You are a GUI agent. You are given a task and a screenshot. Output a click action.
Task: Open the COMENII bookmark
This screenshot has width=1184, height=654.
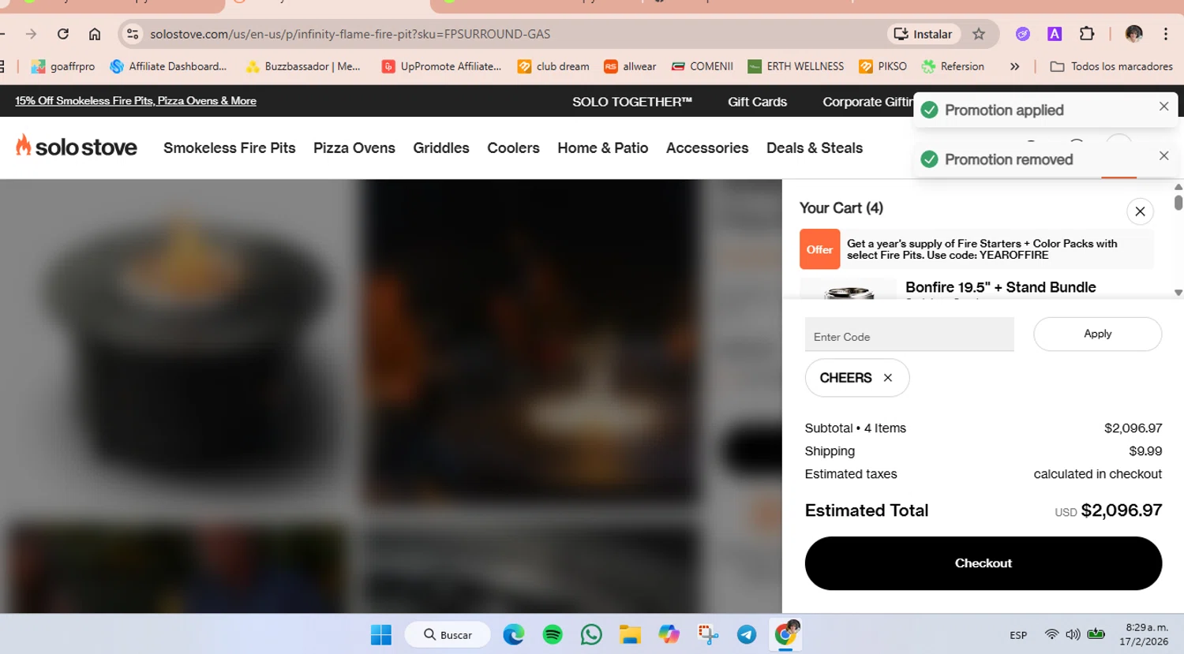702,66
